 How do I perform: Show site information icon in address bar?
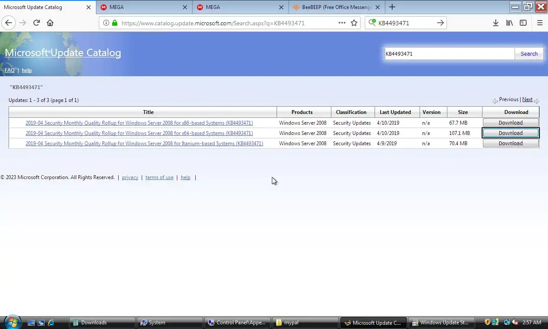(106, 23)
